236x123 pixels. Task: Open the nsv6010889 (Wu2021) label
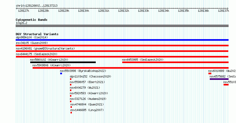(222, 71)
